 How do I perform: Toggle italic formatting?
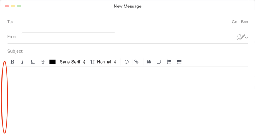pyautogui.click(x=23, y=62)
